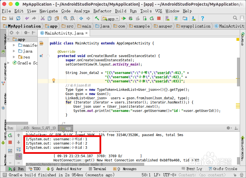
Task: Open the TODO tool window
Action: click(35, 169)
